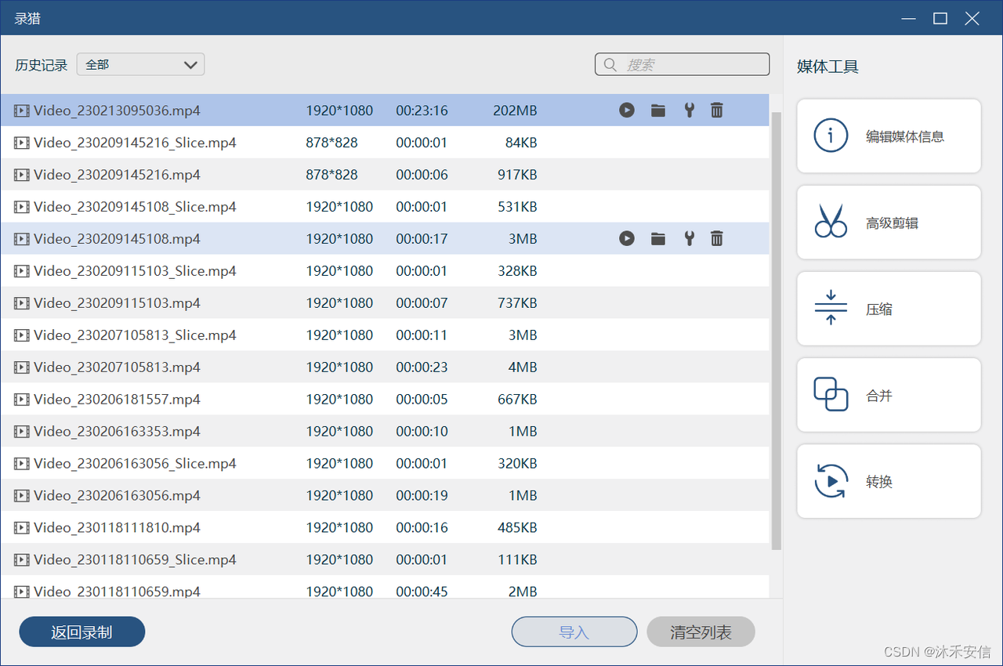
Task: Click the convert cycle icon for 转换
Action: 831,480
